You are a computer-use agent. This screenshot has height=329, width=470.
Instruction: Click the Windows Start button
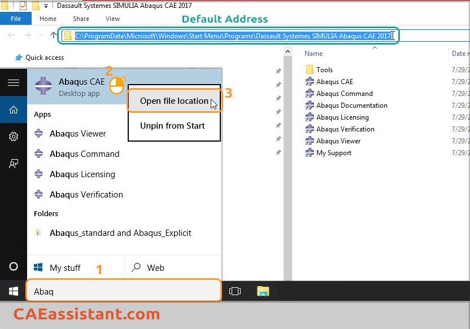(x=14, y=291)
